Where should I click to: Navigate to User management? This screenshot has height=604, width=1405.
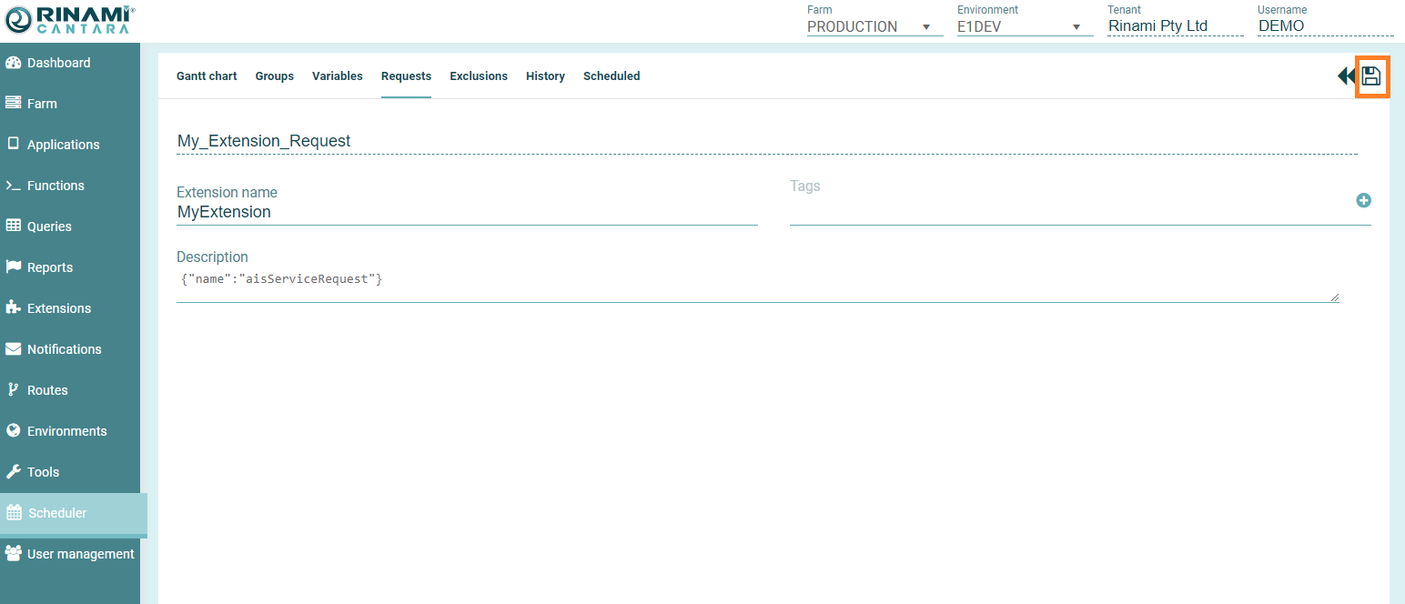tap(80, 554)
